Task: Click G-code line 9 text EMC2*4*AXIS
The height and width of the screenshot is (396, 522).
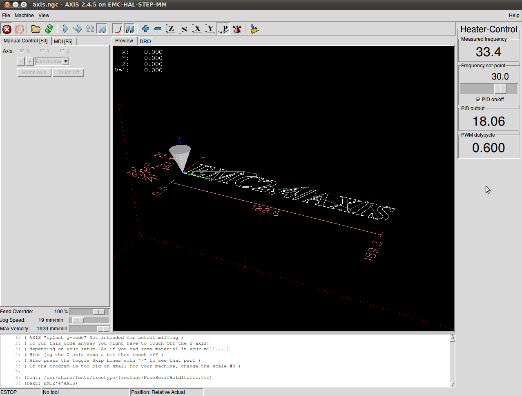Action: click(x=51, y=383)
